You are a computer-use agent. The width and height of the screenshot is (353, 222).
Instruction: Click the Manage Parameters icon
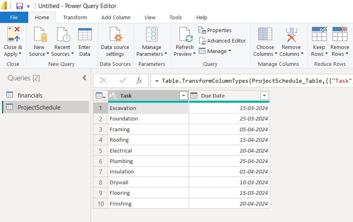click(151, 34)
